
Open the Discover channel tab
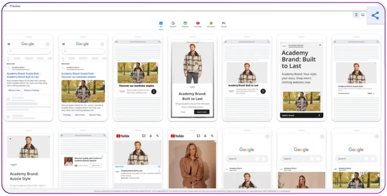click(211, 24)
